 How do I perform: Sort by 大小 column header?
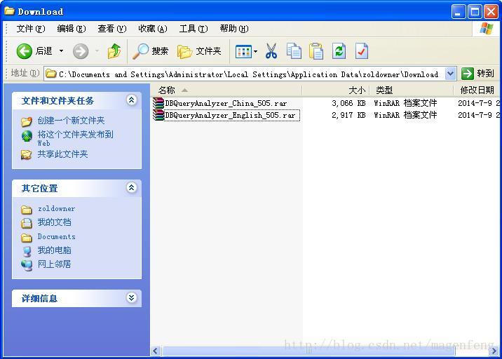click(x=335, y=90)
